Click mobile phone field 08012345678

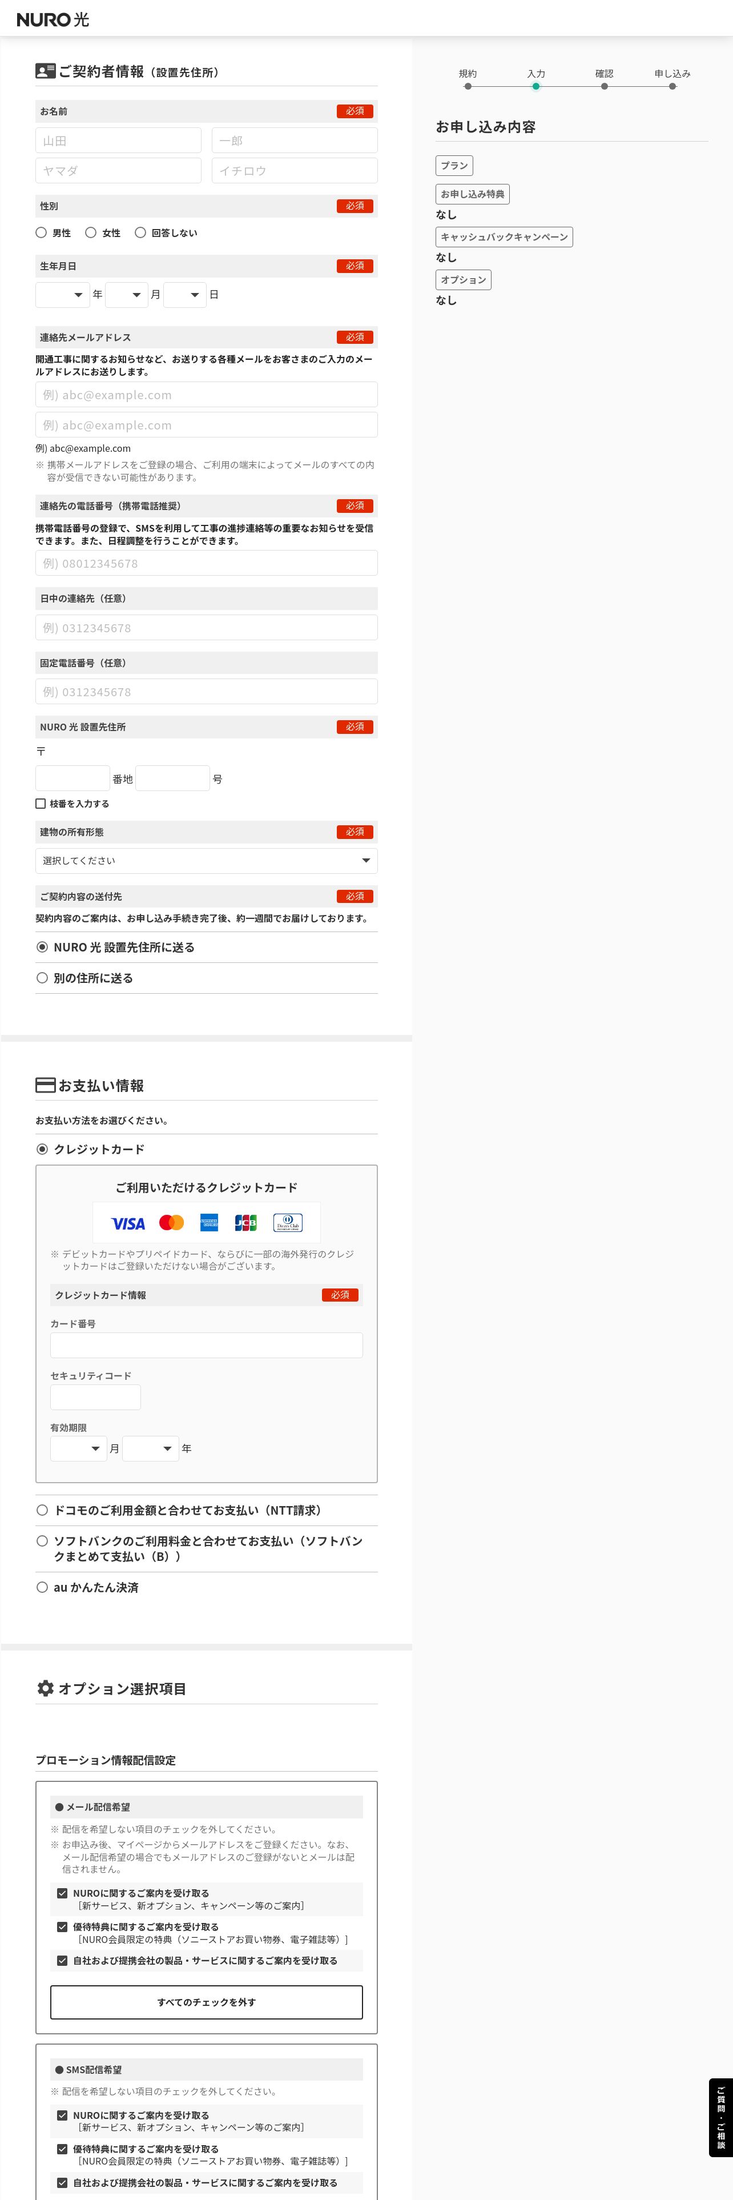[x=207, y=563]
